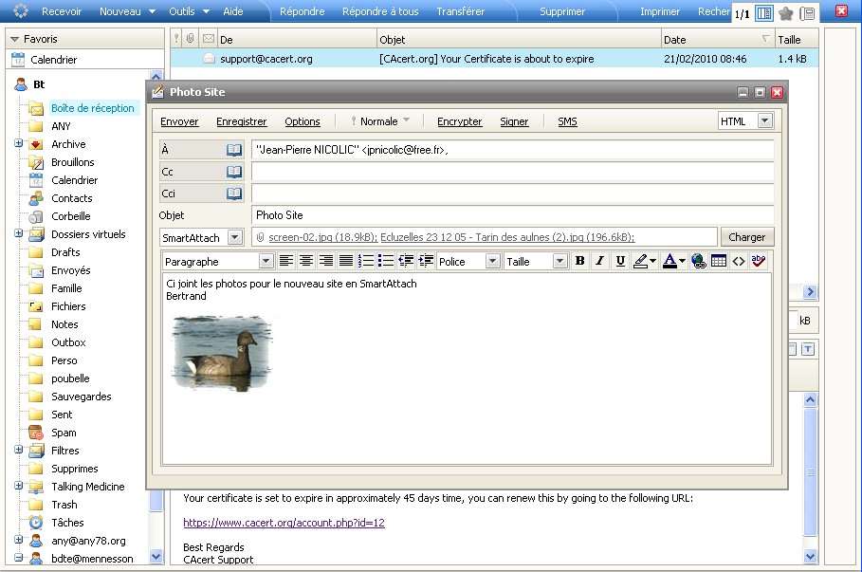This screenshot has width=862, height=572.
Task: Insert a table into the message
Action: point(719,261)
